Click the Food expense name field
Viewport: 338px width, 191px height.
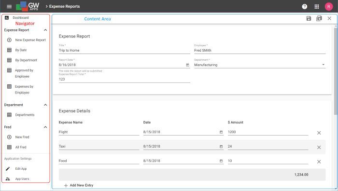pyautogui.click(x=99, y=161)
